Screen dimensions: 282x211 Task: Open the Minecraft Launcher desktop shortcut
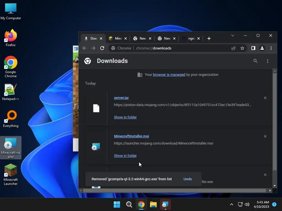[x=11, y=174]
